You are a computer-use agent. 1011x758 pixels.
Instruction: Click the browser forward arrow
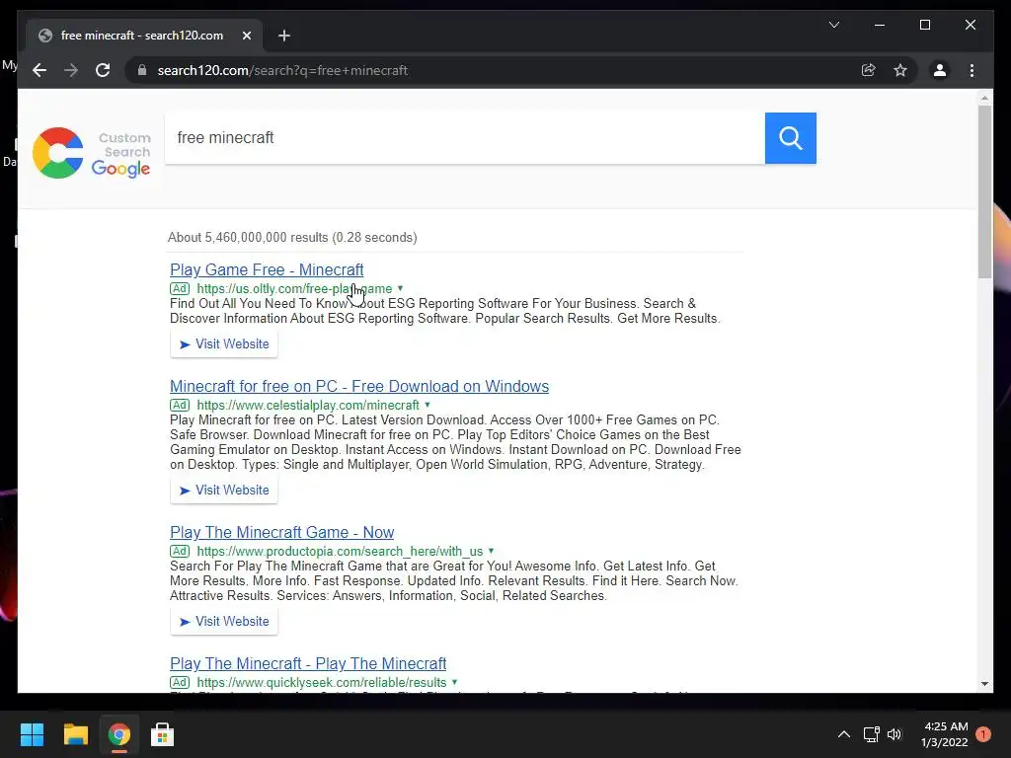71,70
